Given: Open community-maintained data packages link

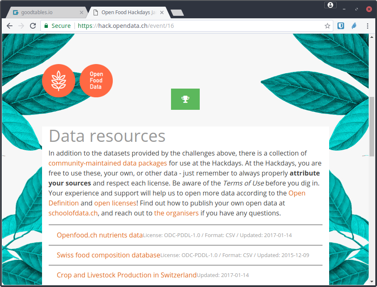Looking at the screenshot, I should click(107, 163).
